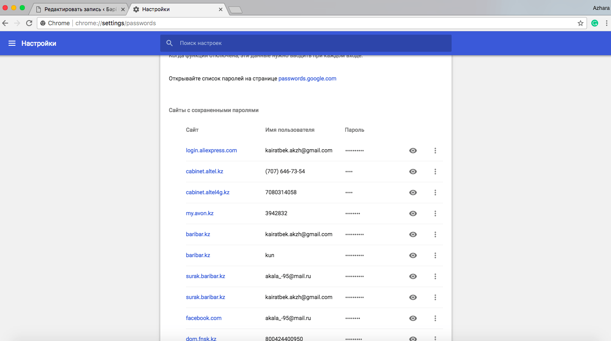The image size is (611, 341).
Task: Reveal surak.baribar.kz password for akala_-95@mail.ru
Action: (x=413, y=276)
